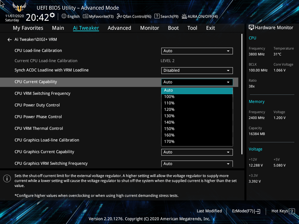Go to the Monitor tab
The image size is (299, 224).
(150, 28)
